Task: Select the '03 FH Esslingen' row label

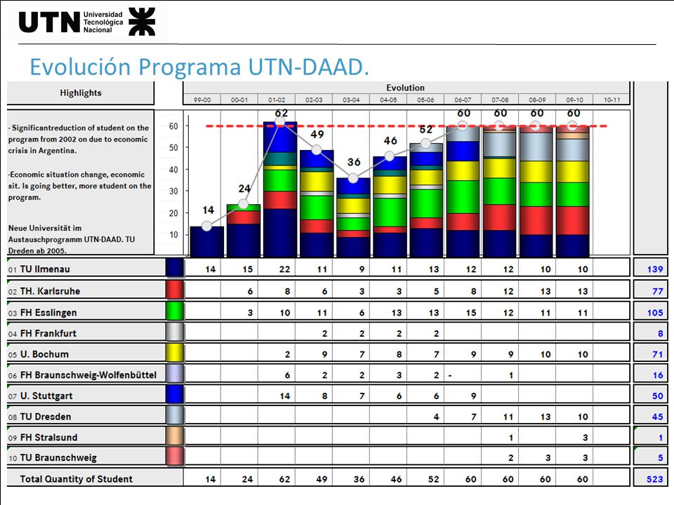Action: tap(43, 313)
